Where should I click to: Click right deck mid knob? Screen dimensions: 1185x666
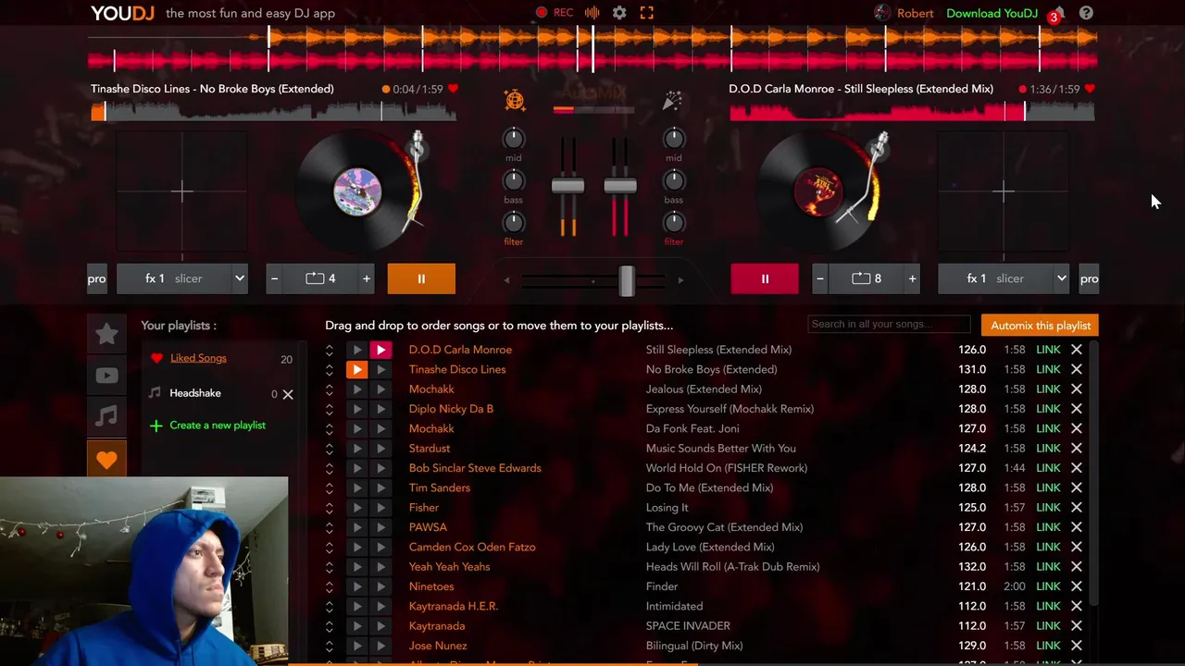673,139
